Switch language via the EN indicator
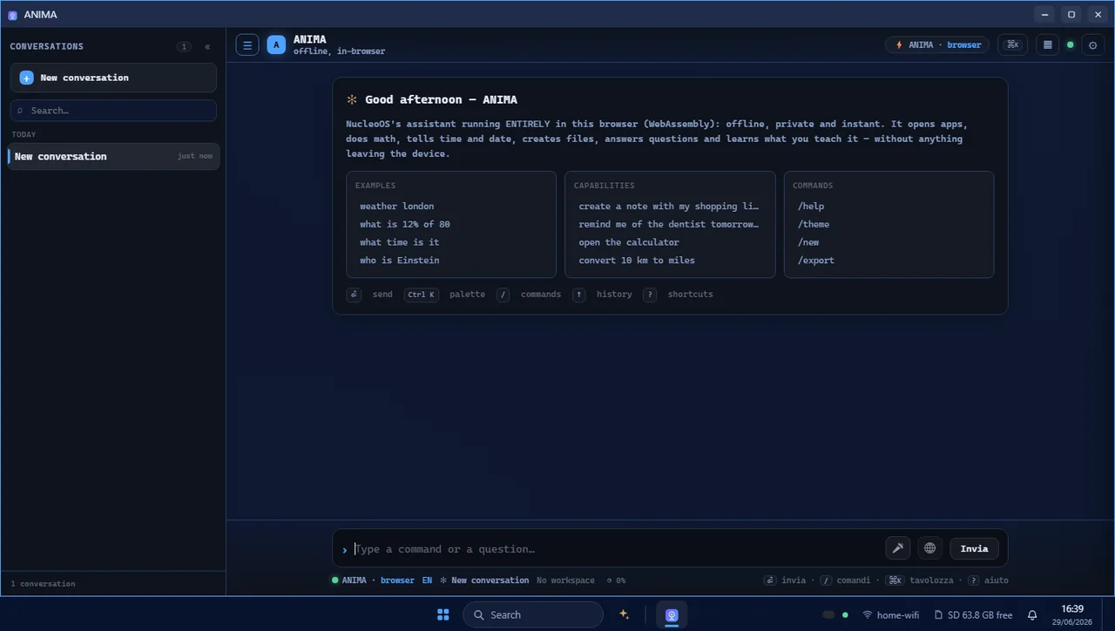1115x631 pixels. click(x=427, y=580)
